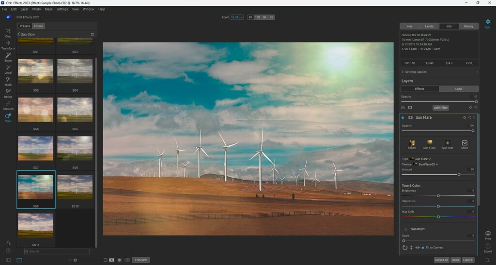The height and width of the screenshot is (265, 496).
Task: Select the View zoom tool
Action: tap(8, 117)
